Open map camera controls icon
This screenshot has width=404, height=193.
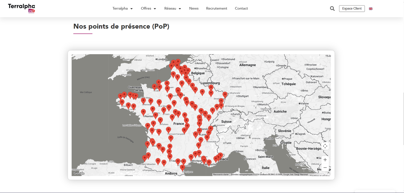[x=325, y=146]
